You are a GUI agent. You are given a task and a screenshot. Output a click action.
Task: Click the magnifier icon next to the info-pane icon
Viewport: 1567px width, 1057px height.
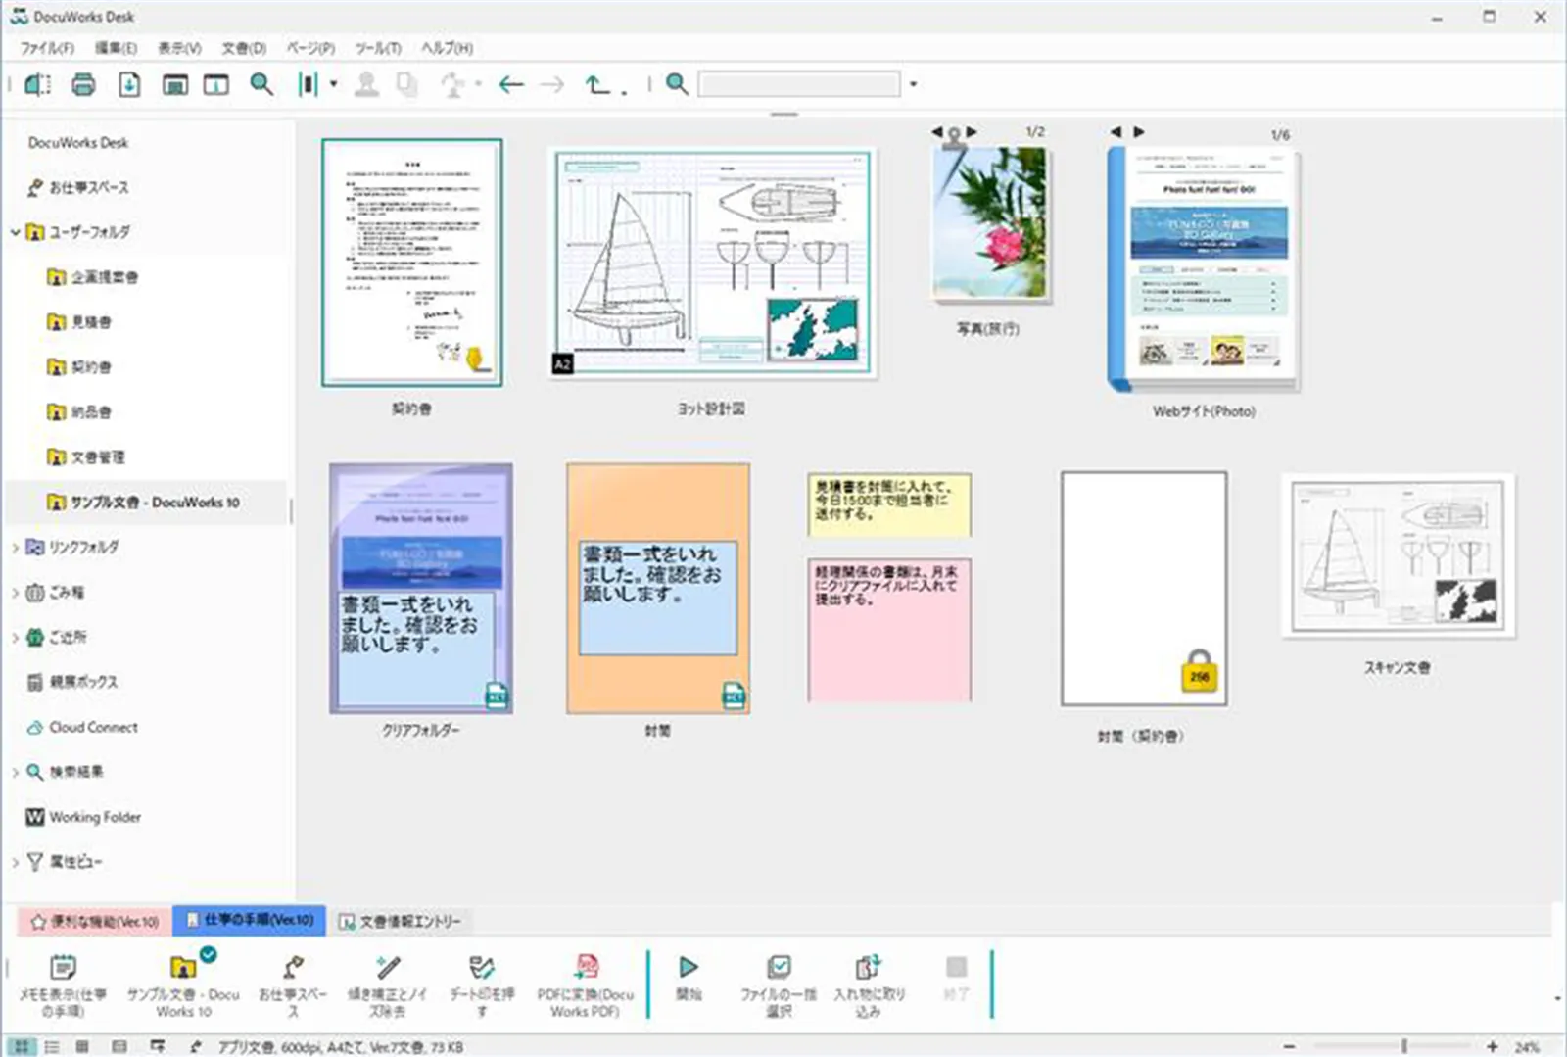[x=261, y=84]
